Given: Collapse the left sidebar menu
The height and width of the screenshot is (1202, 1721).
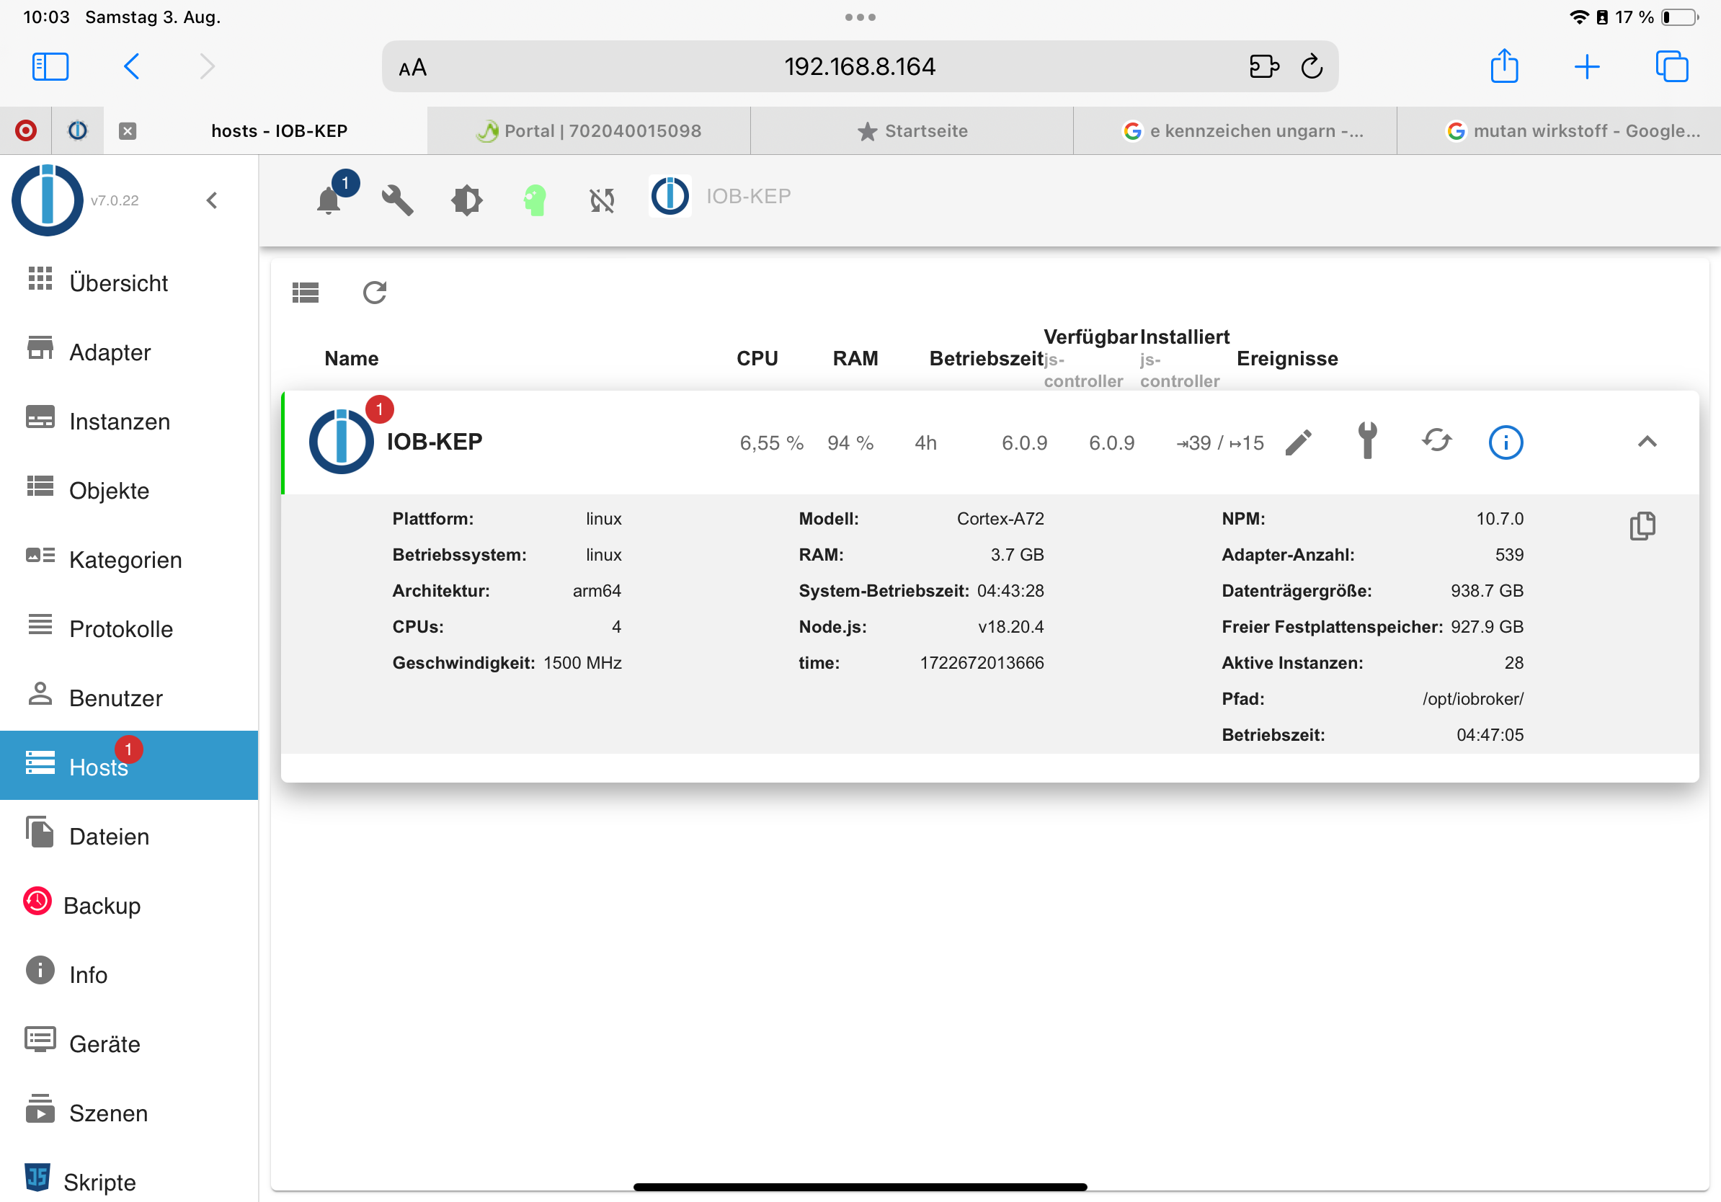Looking at the screenshot, I should point(212,200).
